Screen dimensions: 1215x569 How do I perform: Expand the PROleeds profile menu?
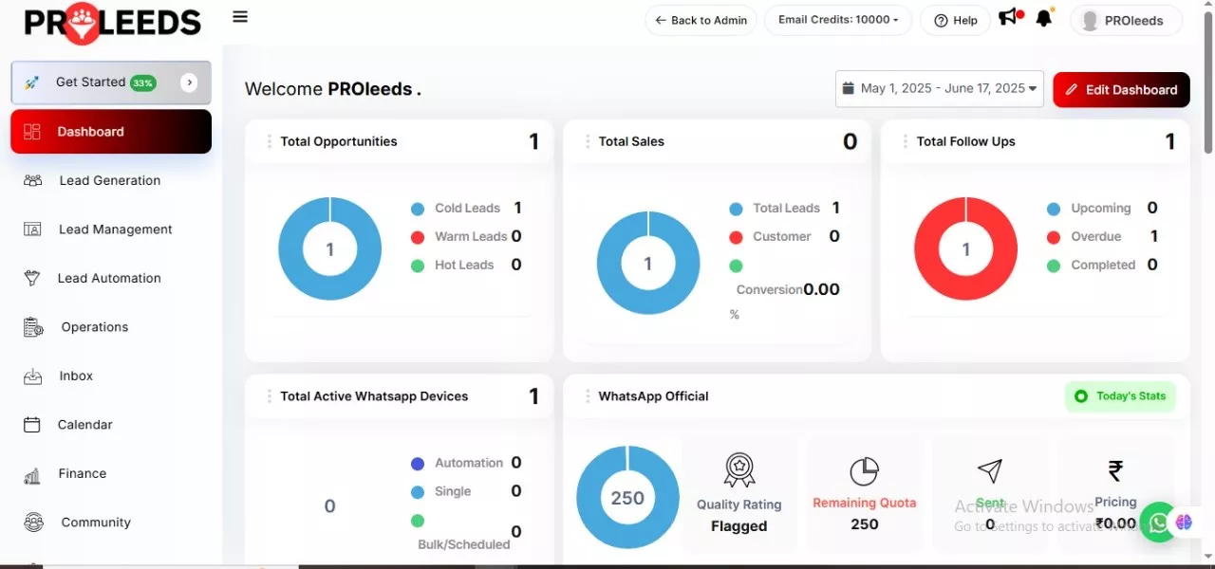click(x=1126, y=21)
